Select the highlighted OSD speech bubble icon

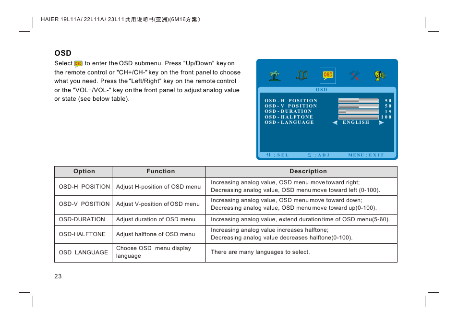click(328, 75)
